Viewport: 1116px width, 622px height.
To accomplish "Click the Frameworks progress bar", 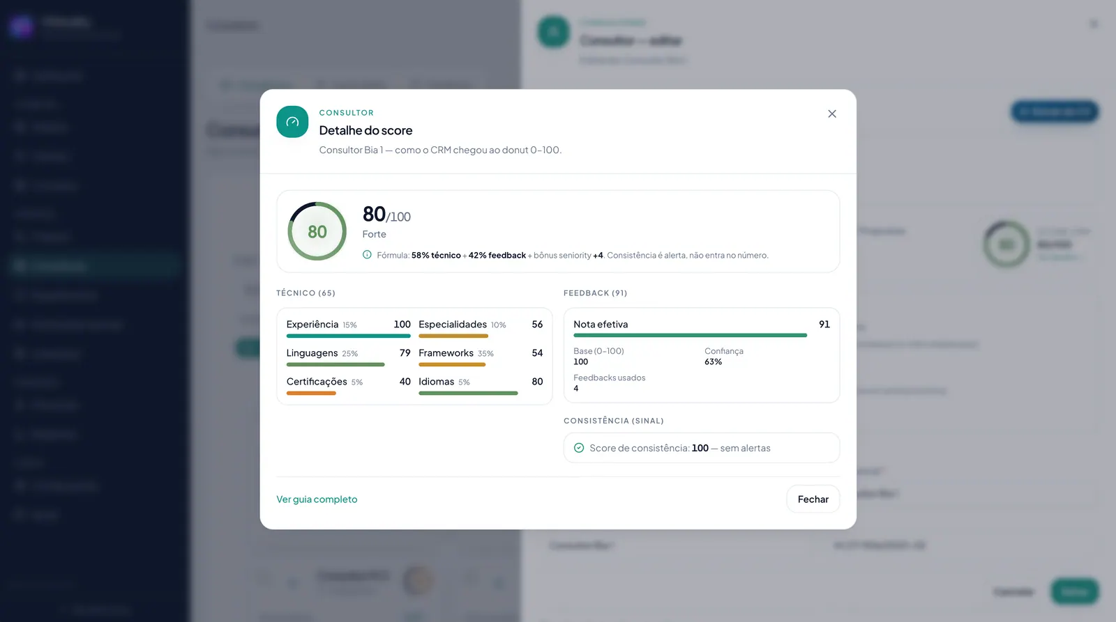I will (452, 364).
